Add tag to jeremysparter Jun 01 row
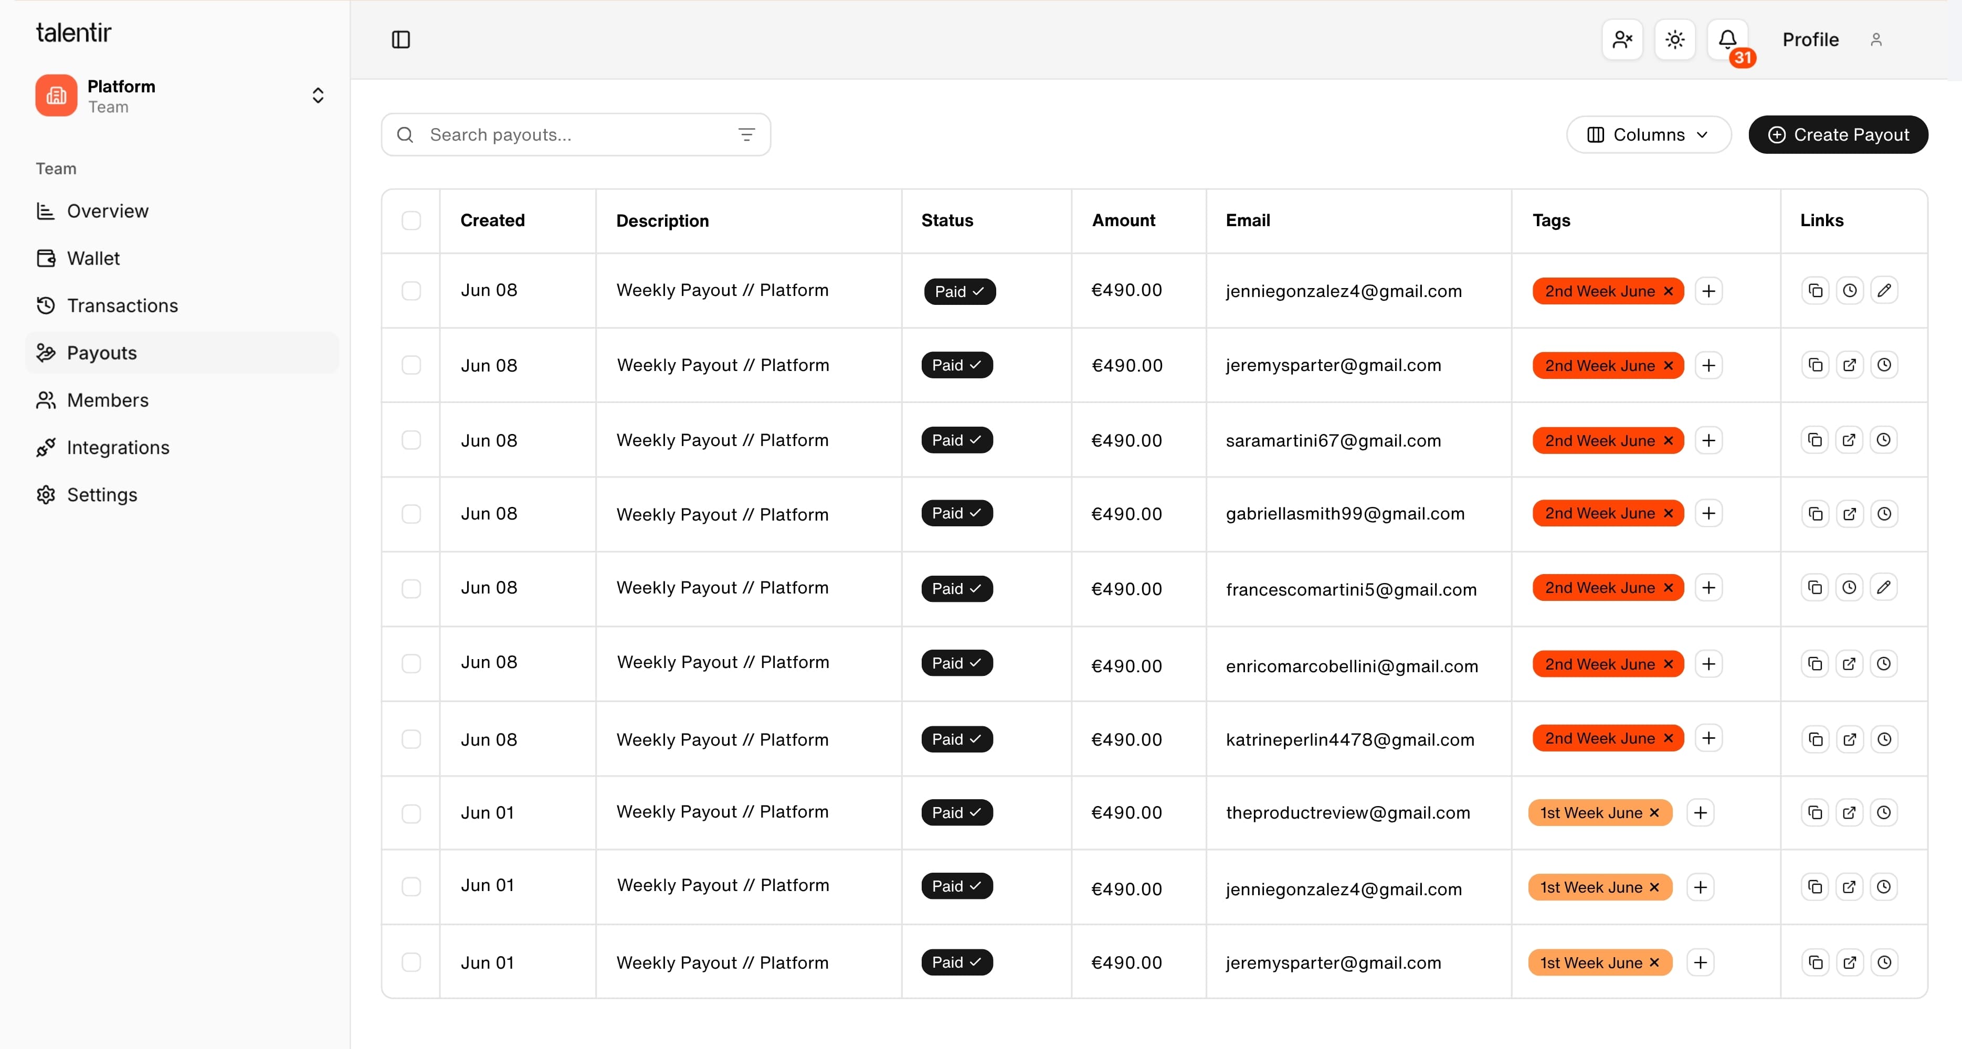This screenshot has width=1962, height=1049. [x=1701, y=963]
